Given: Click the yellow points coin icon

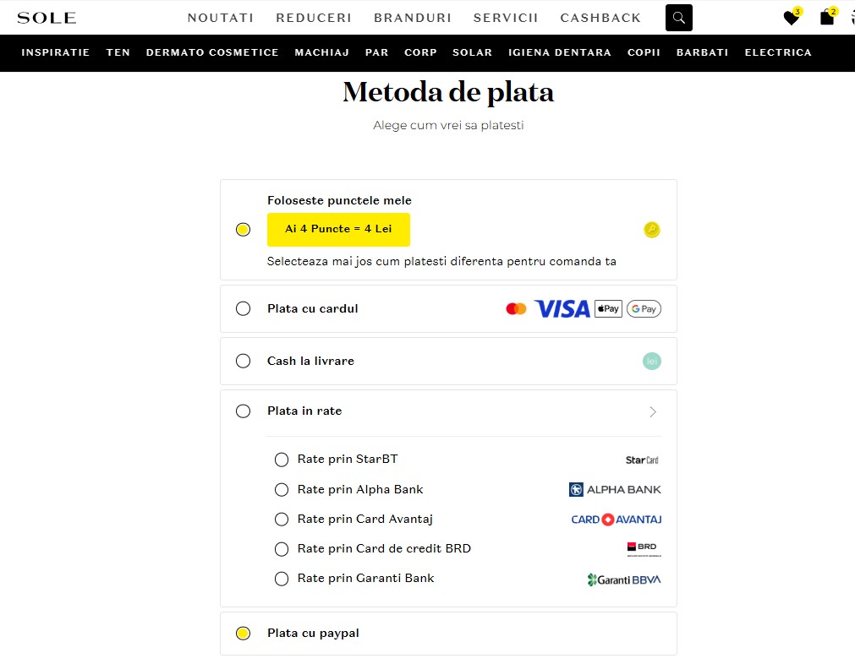Looking at the screenshot, I should point(651,229).
